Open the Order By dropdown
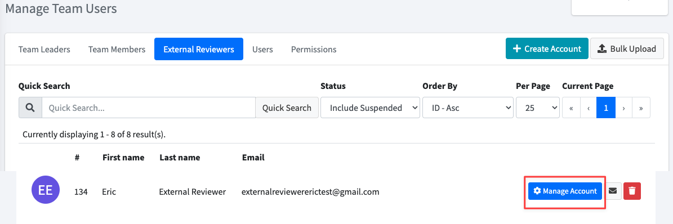Image resolution: width=673 pixels, height=224 pixels. tap(468, 107)
